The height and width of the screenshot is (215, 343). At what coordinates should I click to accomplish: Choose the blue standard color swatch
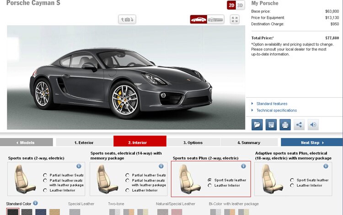pyautogui.click(x=41, y=212)
